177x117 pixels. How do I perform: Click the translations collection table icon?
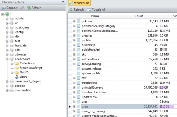coord(78,83)
